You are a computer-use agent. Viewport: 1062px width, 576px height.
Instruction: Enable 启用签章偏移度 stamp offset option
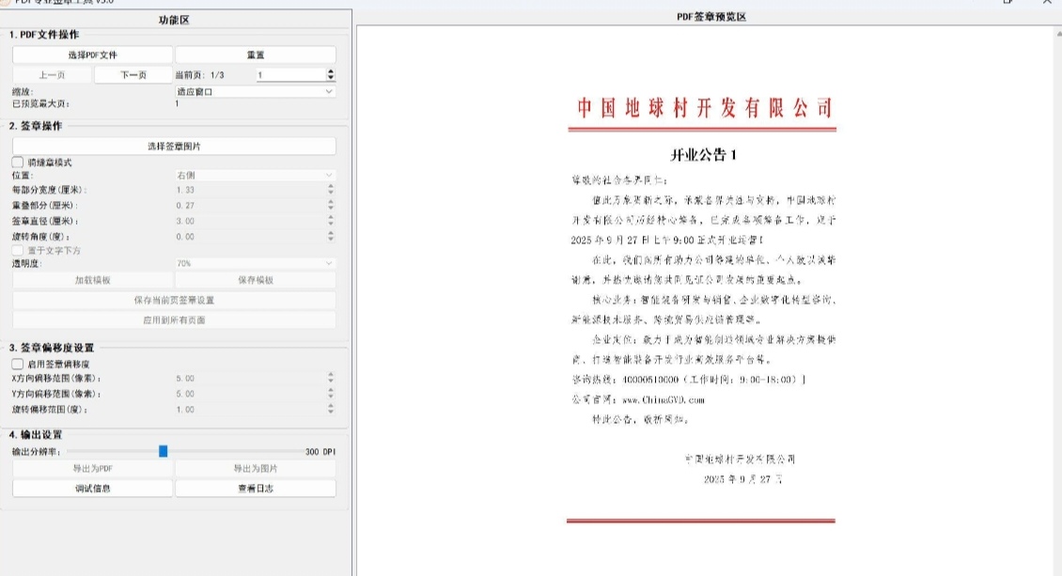point(15,364)
